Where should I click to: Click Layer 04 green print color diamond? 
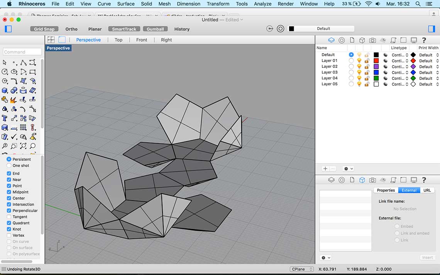pyautogui.click(x=413, y=78)
